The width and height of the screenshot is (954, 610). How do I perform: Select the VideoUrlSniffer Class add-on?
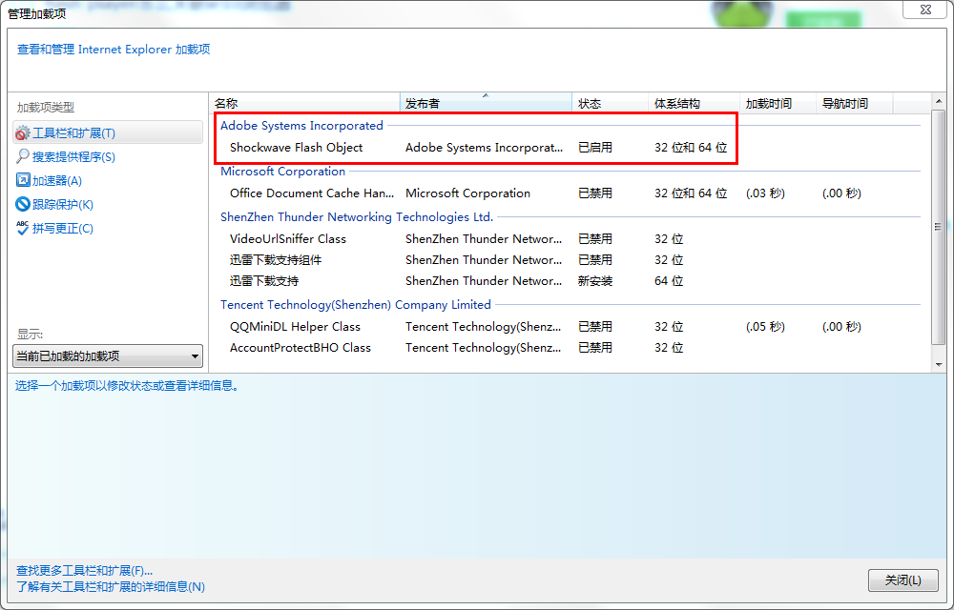pos(288,239)
